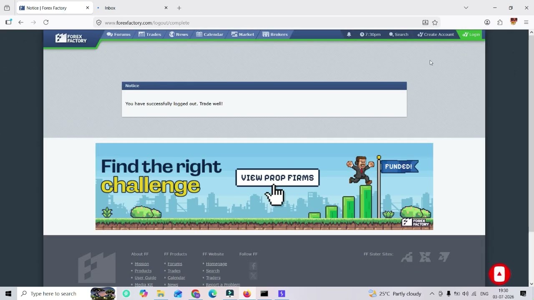Click the notifications bell icon
The width and height of the screenshot is (534, 300).
[x=349, y=34]
